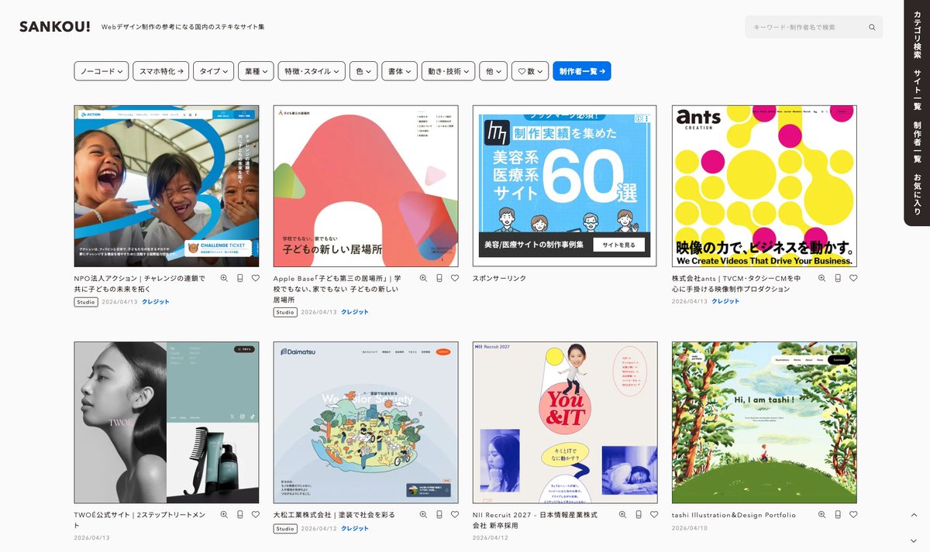Toggle heart favorite on Apple Base card
The height and width of the screenshot is (552, 930).
tap(455, 278)
